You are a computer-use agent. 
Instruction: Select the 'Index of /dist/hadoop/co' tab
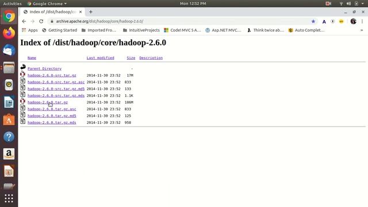52,11
